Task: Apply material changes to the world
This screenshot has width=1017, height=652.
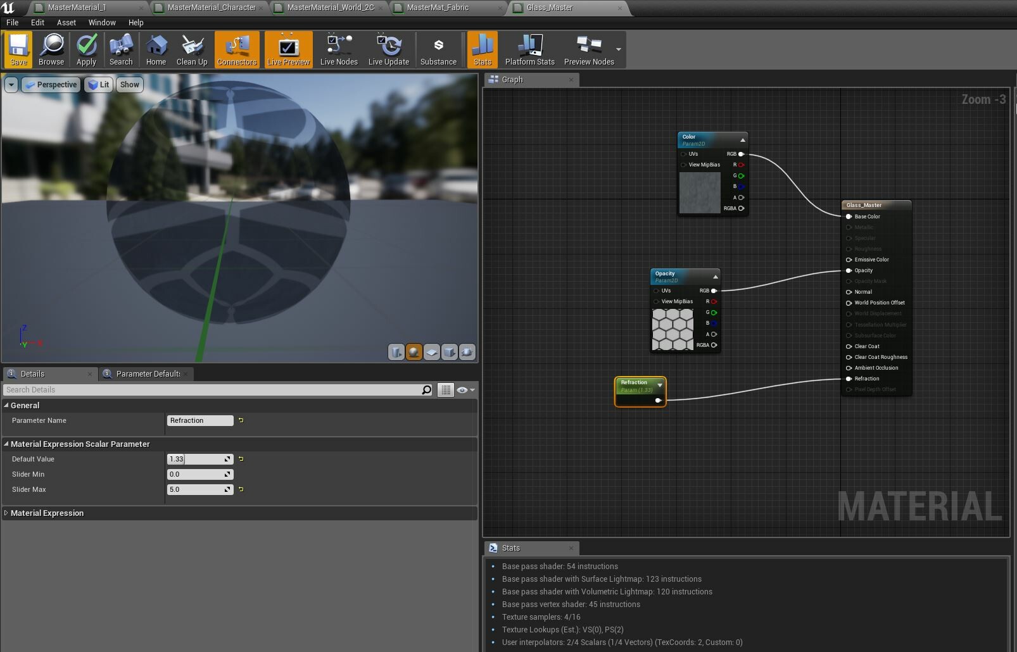Action: coord(86,49)
